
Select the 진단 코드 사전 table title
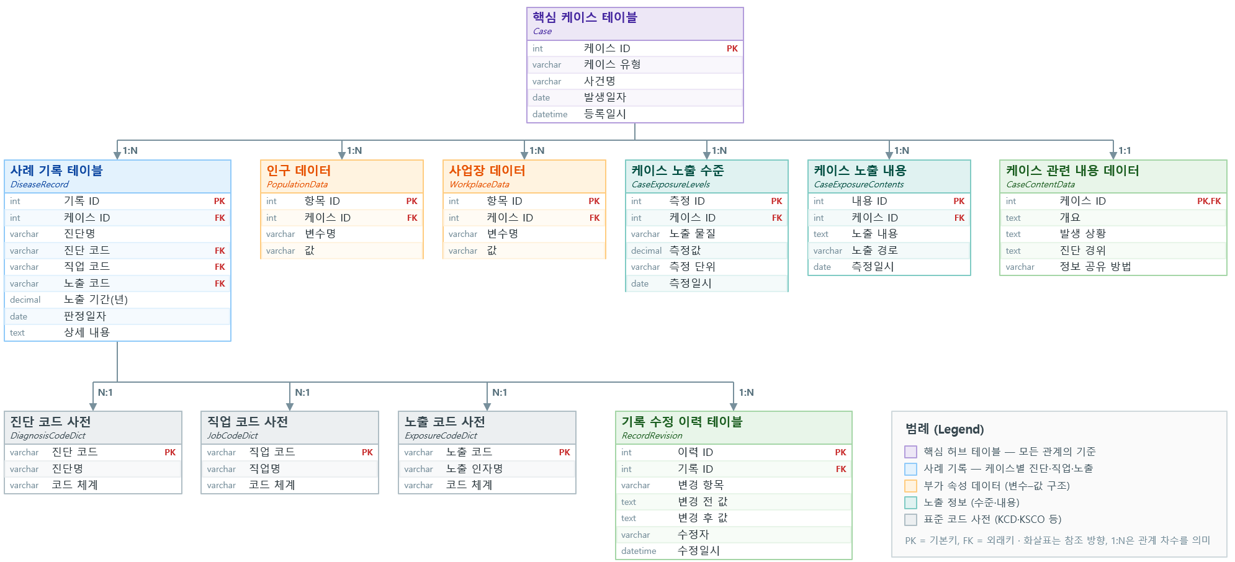50,422
